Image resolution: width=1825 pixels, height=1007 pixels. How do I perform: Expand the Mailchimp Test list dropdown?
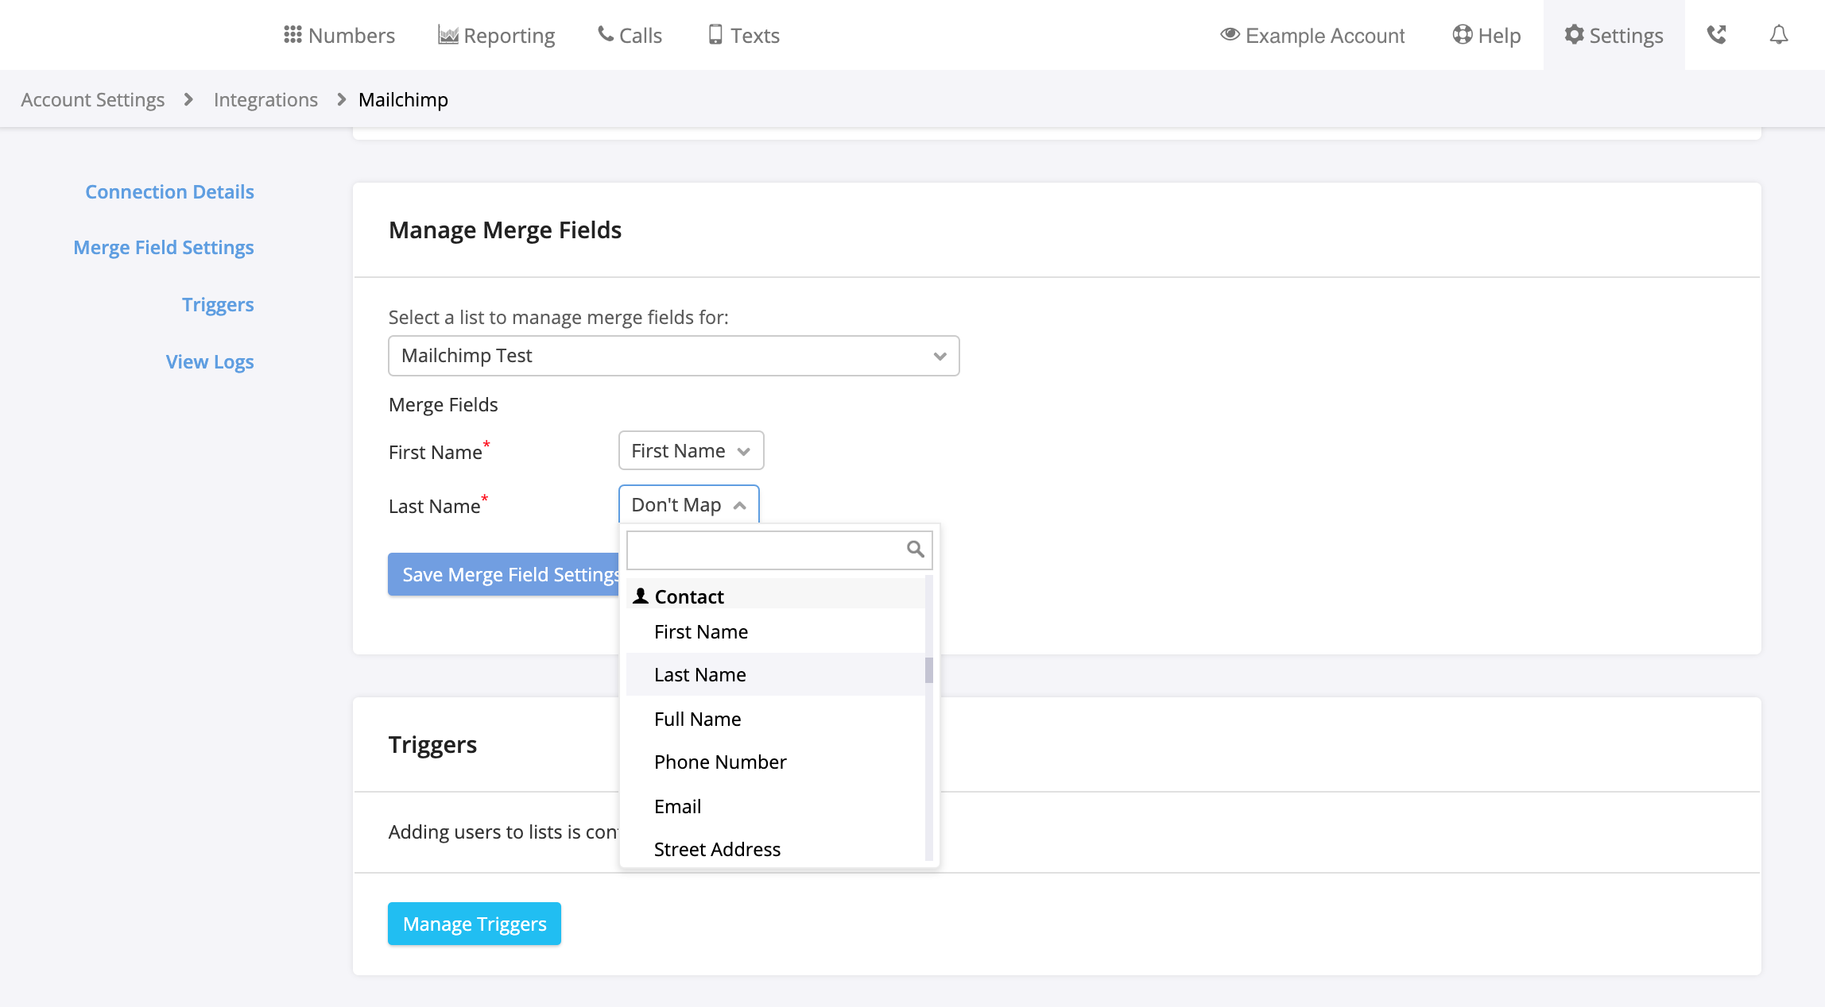click(673, 356)
